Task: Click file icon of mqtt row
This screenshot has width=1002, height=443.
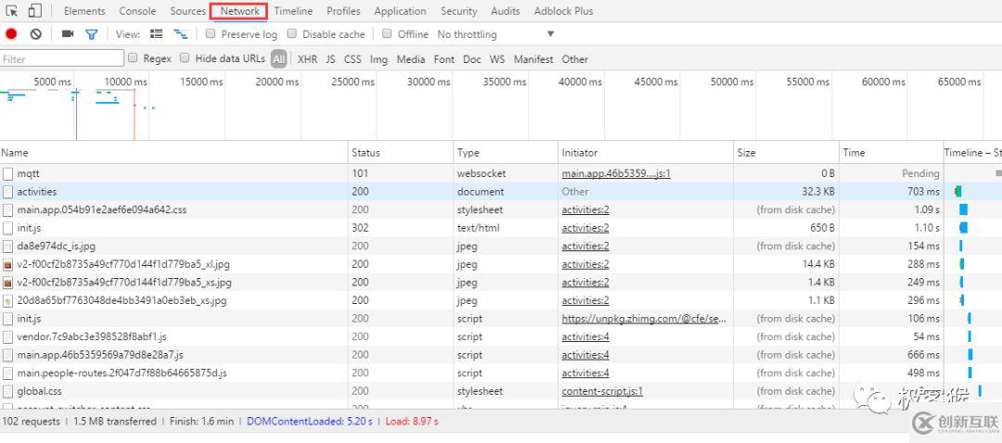Action: tap(7, 173)
